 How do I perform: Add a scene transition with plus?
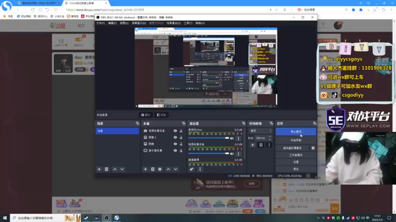pyautogui.click(x=252, y=145)
